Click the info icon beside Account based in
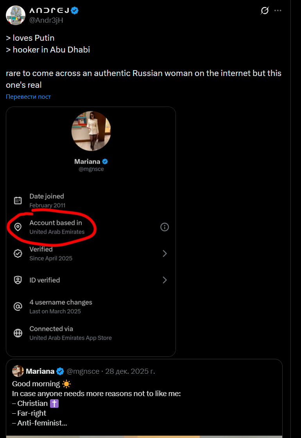 165,227
